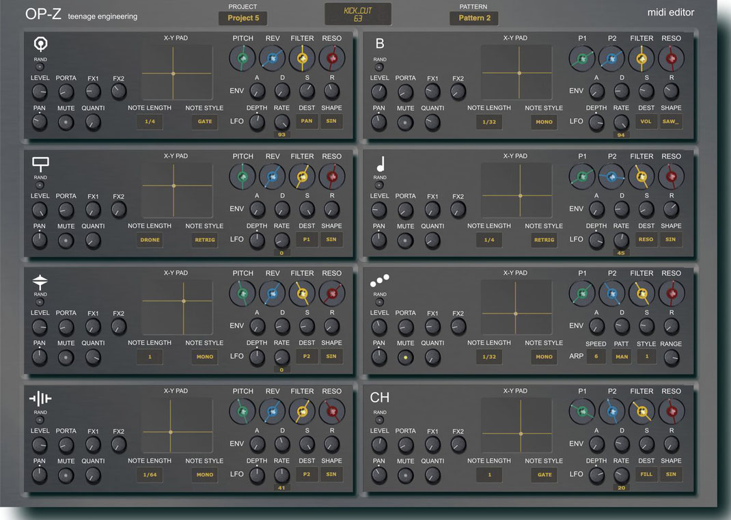Viewport: 731px width, 520px height.
Task: Select the sample track waveform icon
Action: click(41, 399)
